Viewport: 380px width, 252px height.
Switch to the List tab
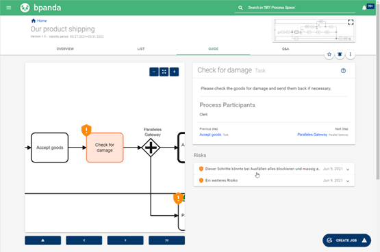141,48
